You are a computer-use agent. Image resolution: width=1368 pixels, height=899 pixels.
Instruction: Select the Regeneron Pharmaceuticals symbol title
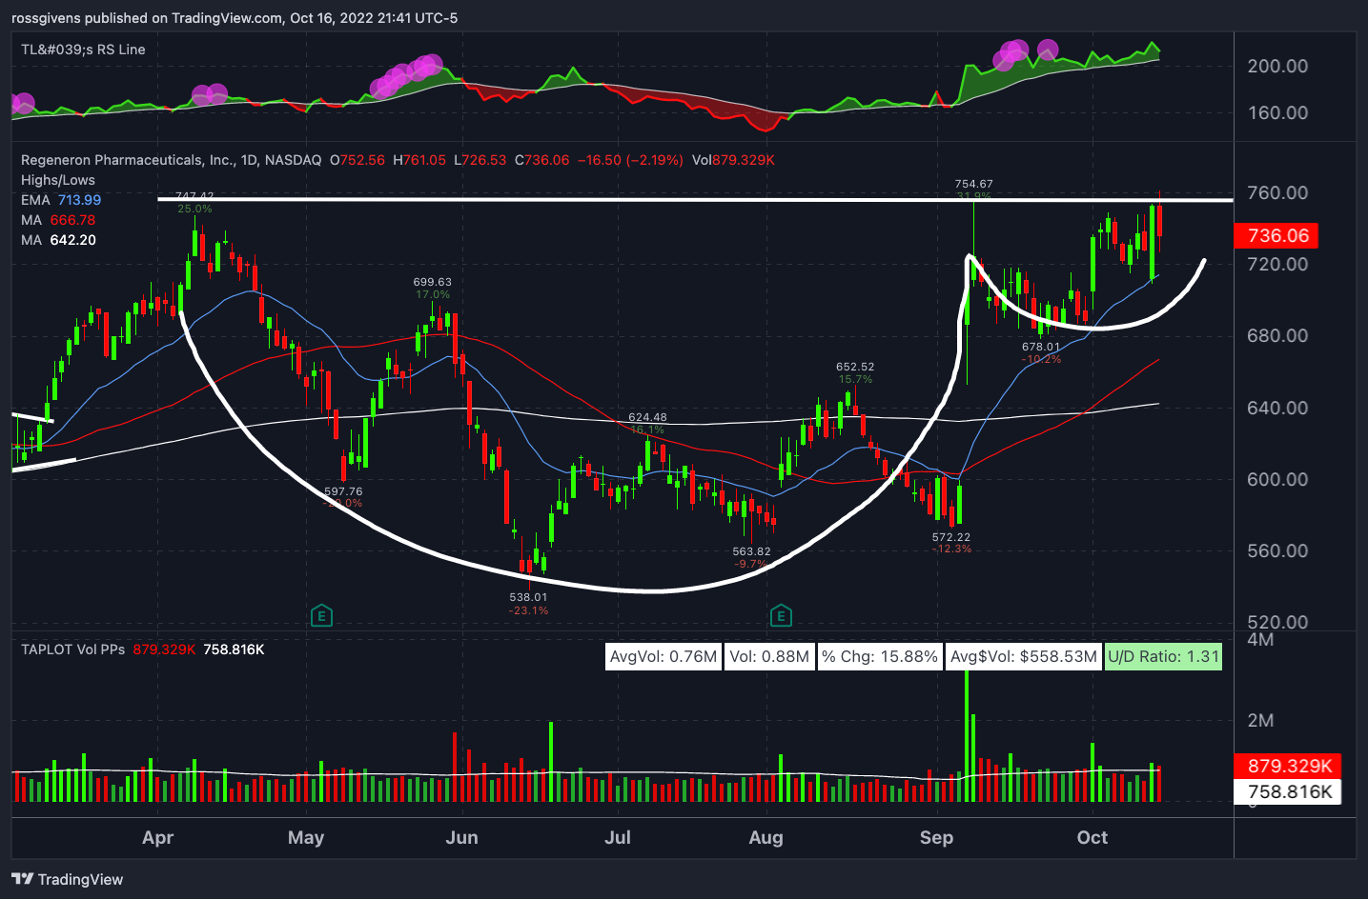(172, 160)
